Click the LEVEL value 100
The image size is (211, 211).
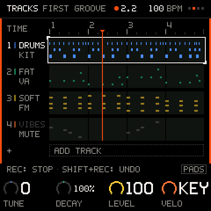click(140, 188)
